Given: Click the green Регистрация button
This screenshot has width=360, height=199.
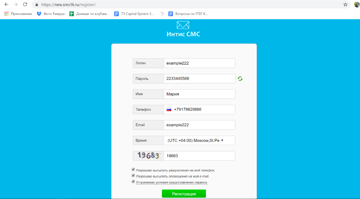Looking at the screenshot, I should tap(184, 194).
